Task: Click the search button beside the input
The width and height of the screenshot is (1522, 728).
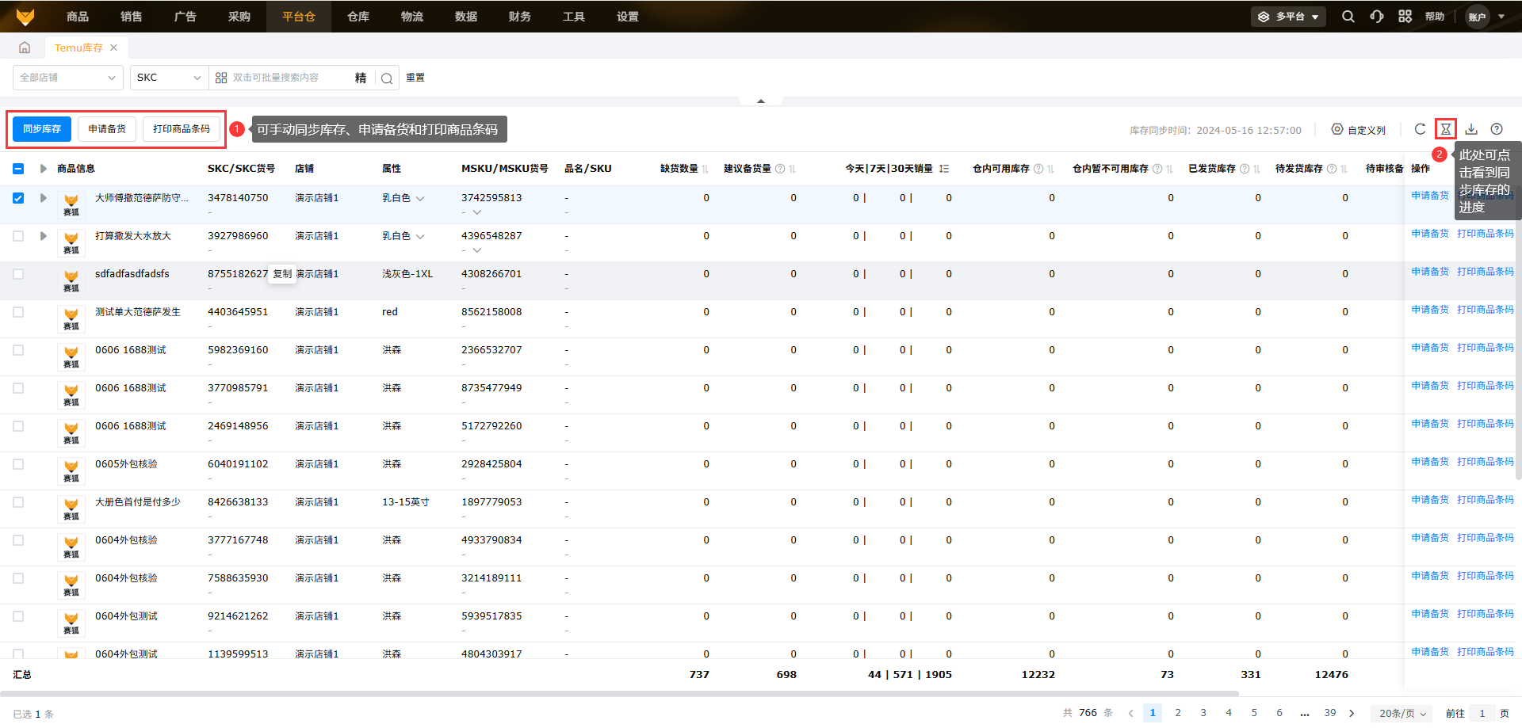Action: tap(387, 78)
